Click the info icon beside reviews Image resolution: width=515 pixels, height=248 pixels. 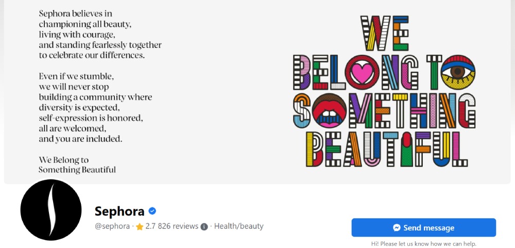(204, 226)
